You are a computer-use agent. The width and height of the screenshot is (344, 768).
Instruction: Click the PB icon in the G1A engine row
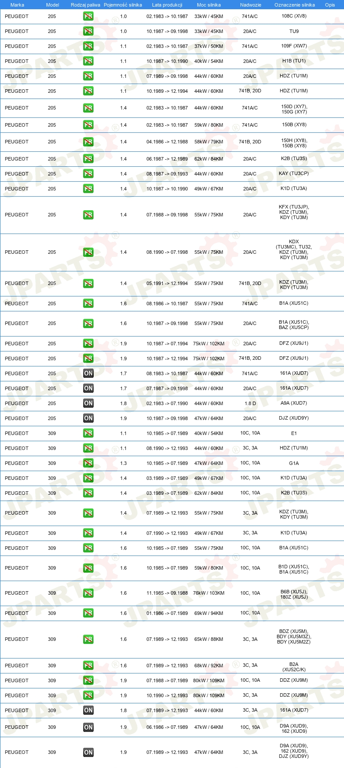tap(88, 463)
